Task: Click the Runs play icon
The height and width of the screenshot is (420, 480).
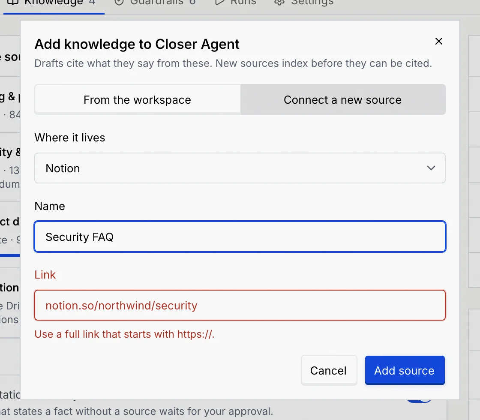Action: tap(219, 3)
